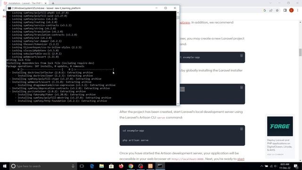Click the share page icon in Chrome
This screenshot has width=302, height=170.
coord(271,10)
